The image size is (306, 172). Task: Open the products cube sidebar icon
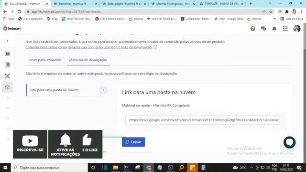[7, 87]
